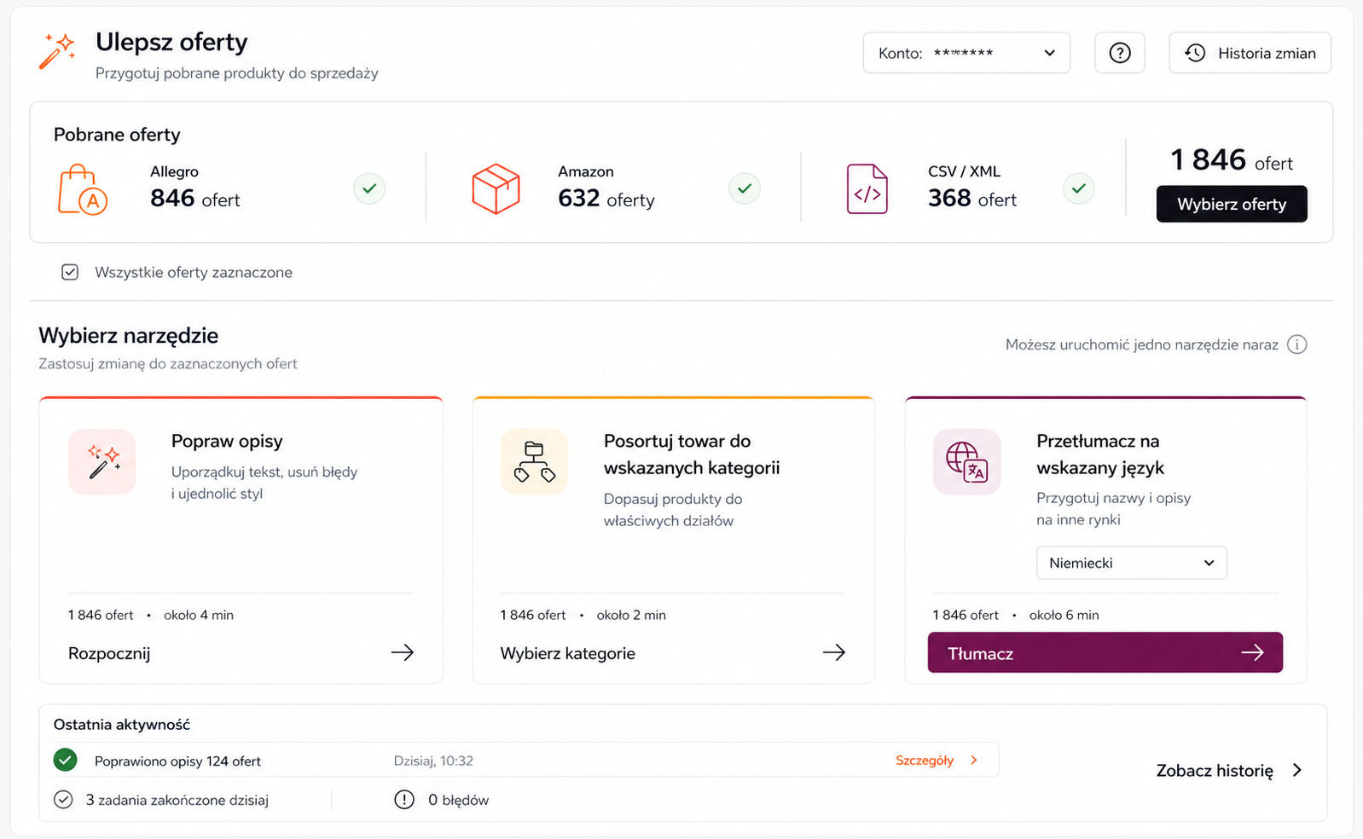Click the 632 oferty Amazon count
Image resolution: width=1363 pixels, height=839 pixels.
(606, 199)
